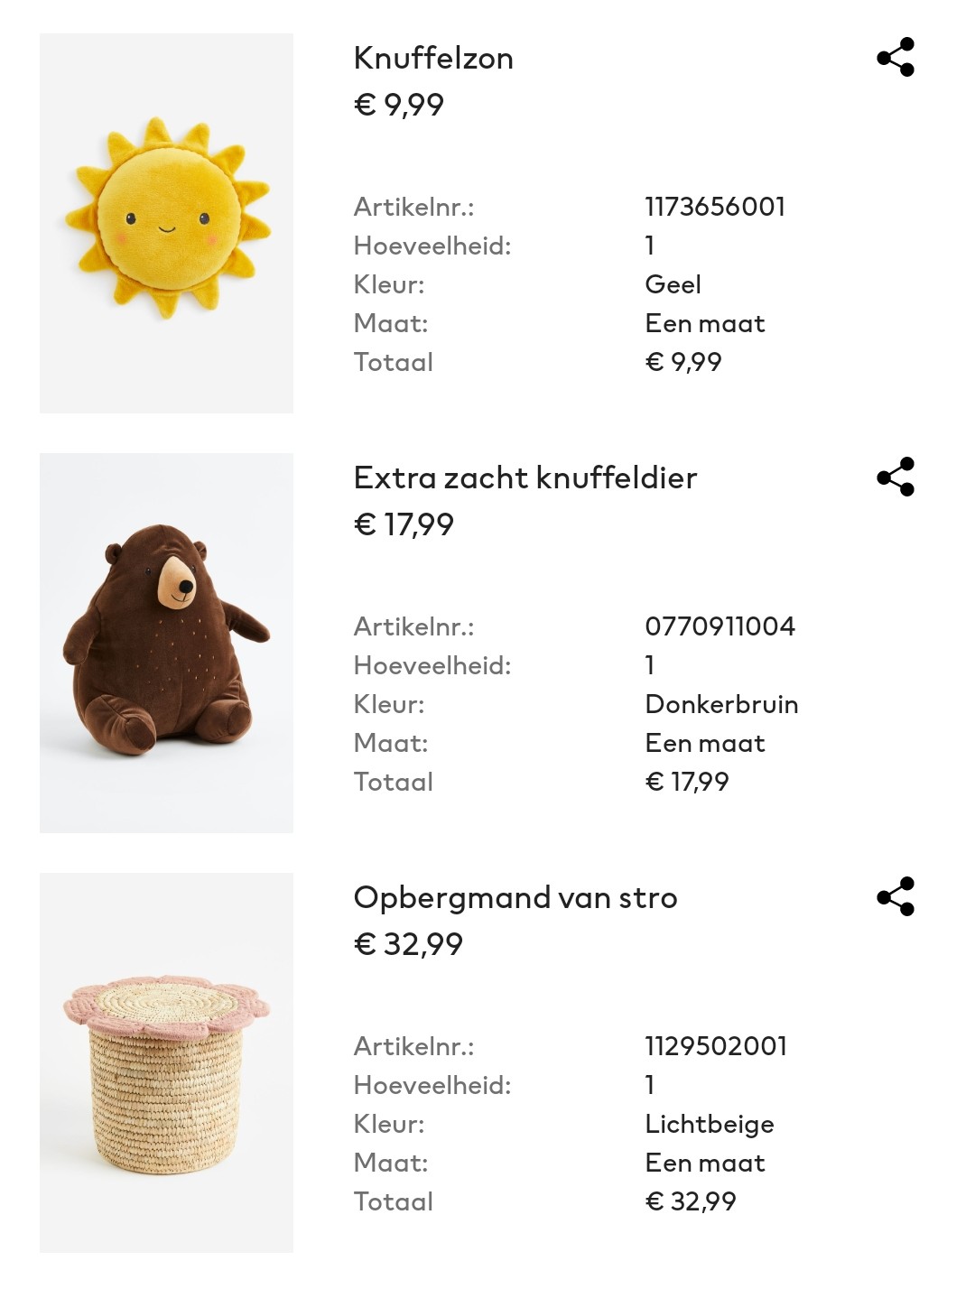Click the Geel color value
Image resolution: width=975 pixels, height=1298 pixels.
[673, 284]
